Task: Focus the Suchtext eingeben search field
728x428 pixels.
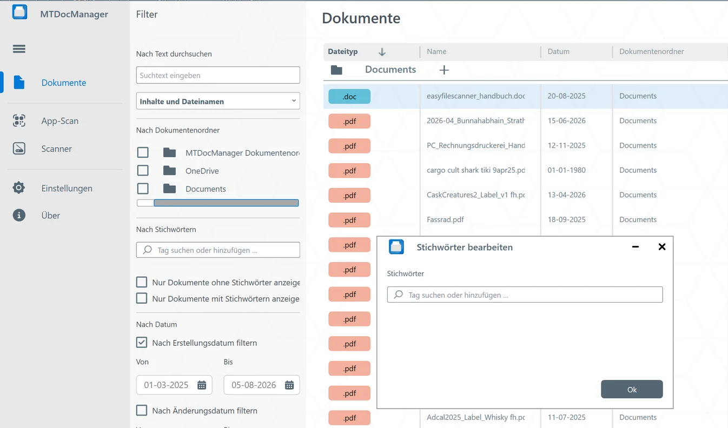Action: 218,75
